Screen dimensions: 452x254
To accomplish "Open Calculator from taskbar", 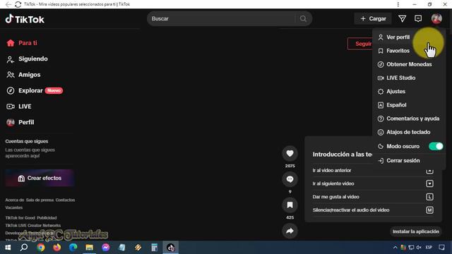I will pyautogui.click(x=154, y=248).
